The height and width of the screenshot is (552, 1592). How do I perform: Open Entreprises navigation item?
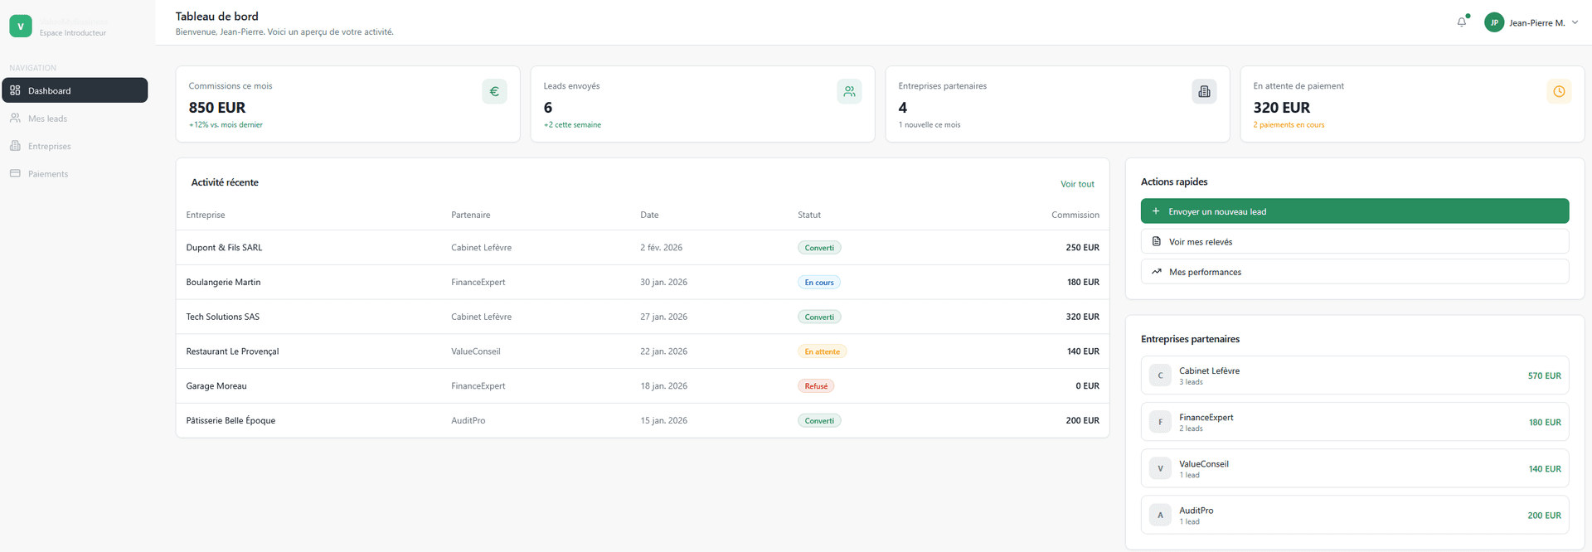tap(75, 146)
